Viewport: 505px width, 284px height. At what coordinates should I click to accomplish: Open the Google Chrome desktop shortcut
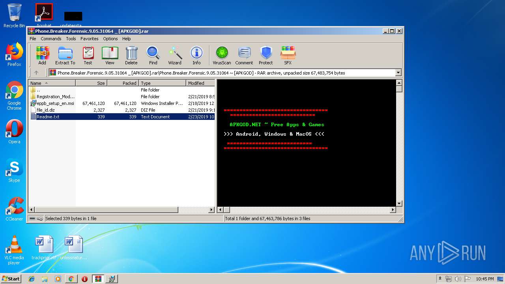pyautogui.click(x=14, y=95)
